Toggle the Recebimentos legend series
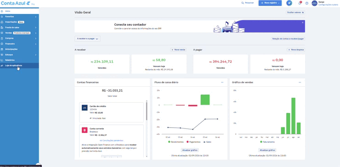The height and width of the screenshot is (167, 340). pos(176,142)
